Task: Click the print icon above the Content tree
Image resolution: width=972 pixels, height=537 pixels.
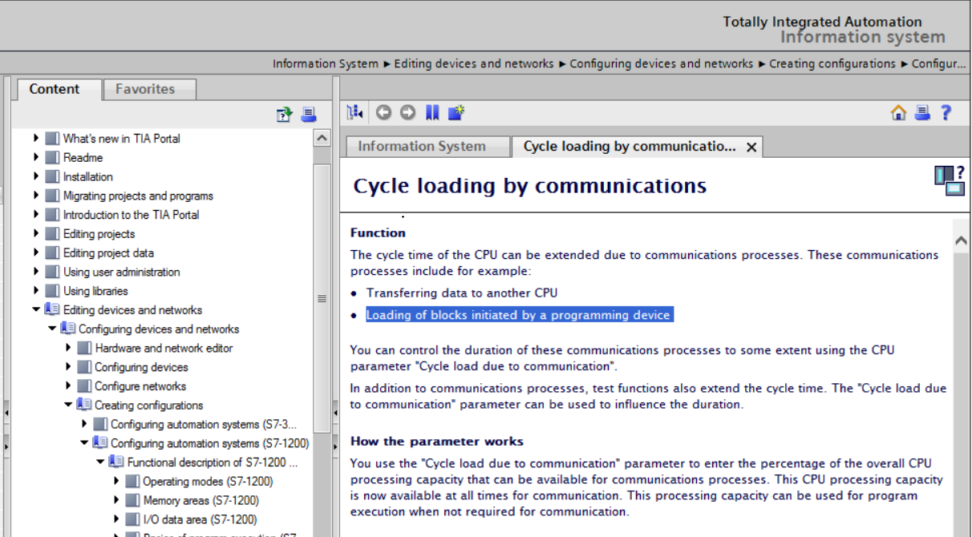Action: coord(309,115)
